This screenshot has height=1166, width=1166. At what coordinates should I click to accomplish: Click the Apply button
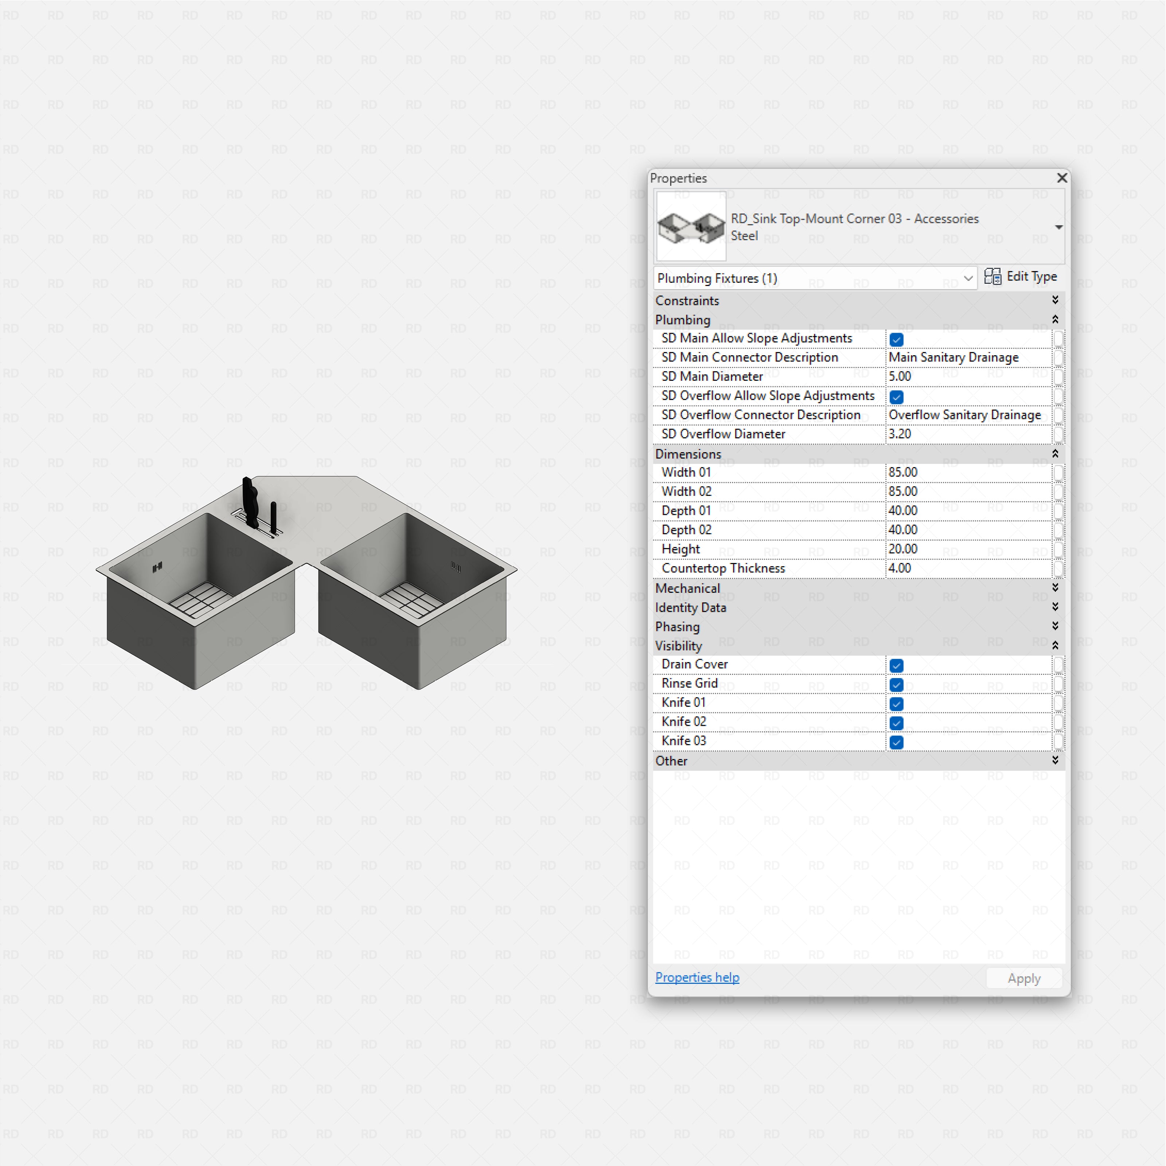tap(1024, 978)
